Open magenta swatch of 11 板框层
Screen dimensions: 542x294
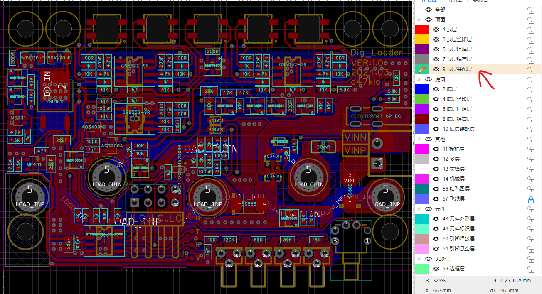click(422, 149)
